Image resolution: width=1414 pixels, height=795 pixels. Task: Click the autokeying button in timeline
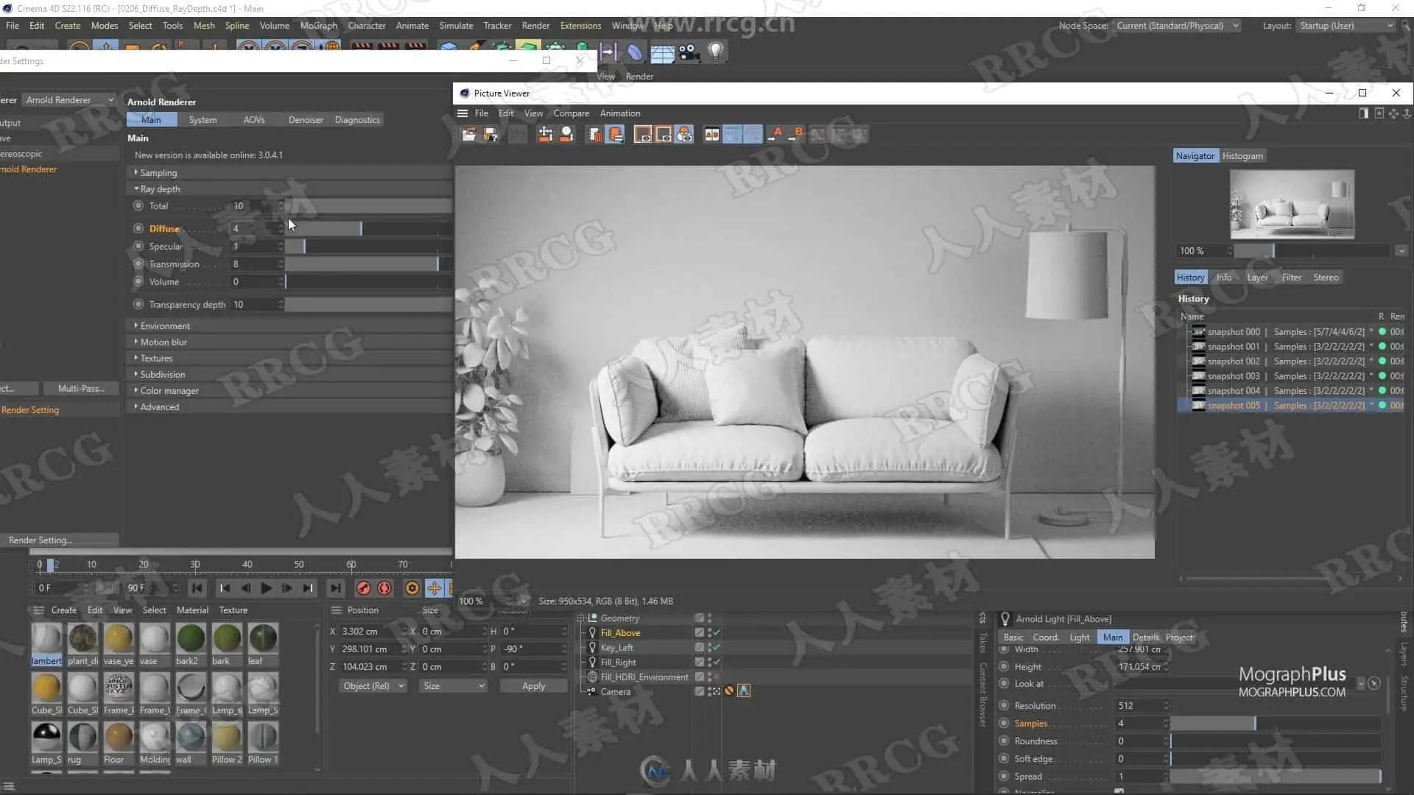pyautogui.click(x=384, y=588)
